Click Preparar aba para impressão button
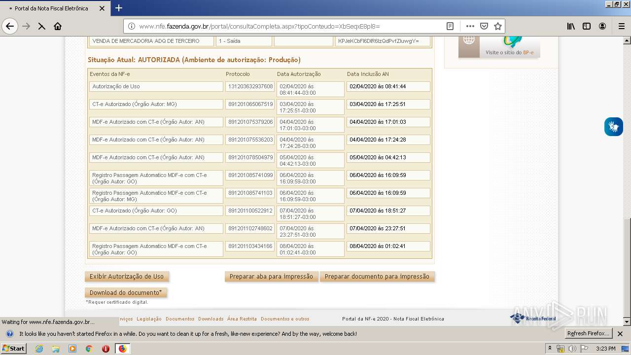The width and height of the screenshot is (631, 355). [x=271, y=277]
